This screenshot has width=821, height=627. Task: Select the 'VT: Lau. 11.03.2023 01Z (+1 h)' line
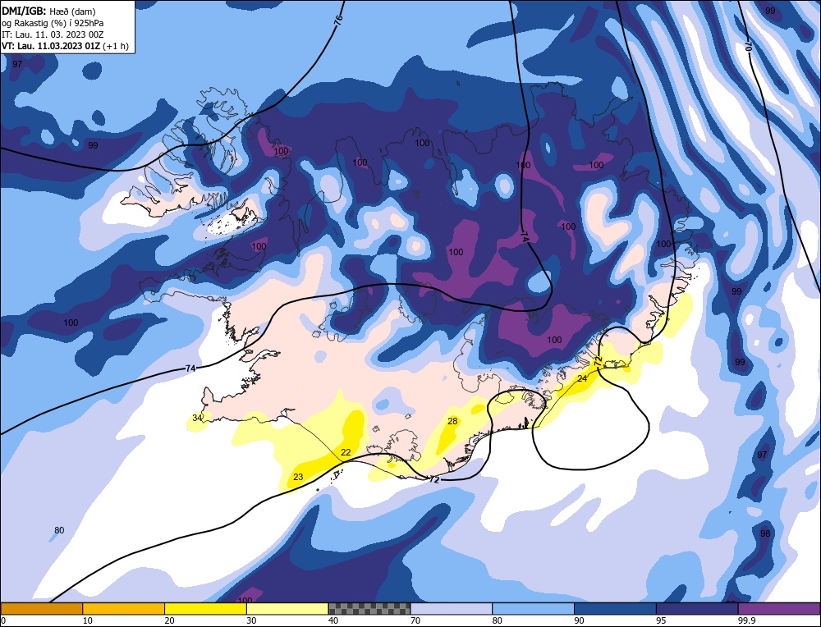click(65, 46)
